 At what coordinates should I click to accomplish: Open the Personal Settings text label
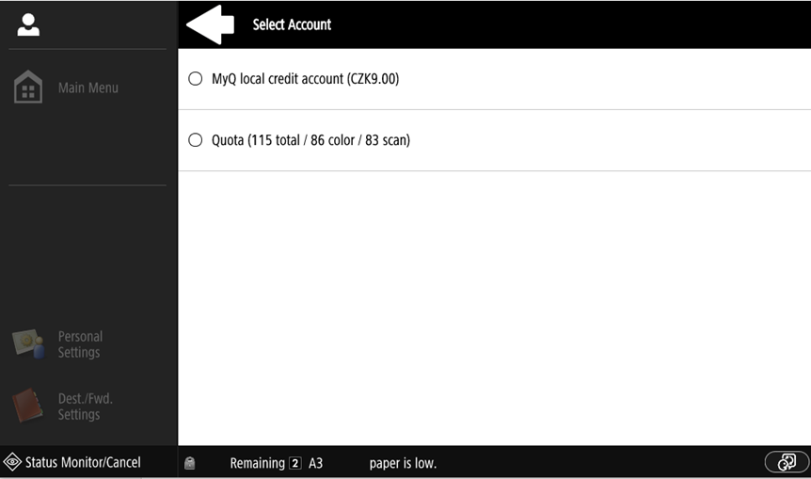coord(80,344)
